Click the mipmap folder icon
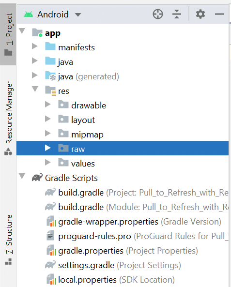Viewport: 231px width, 287px height. (x=63, y=133)
